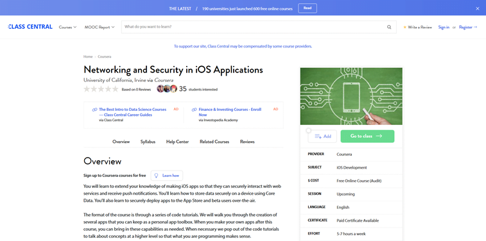Click the iOS Development subject value

pyautogui.click(x=351, y=167)
